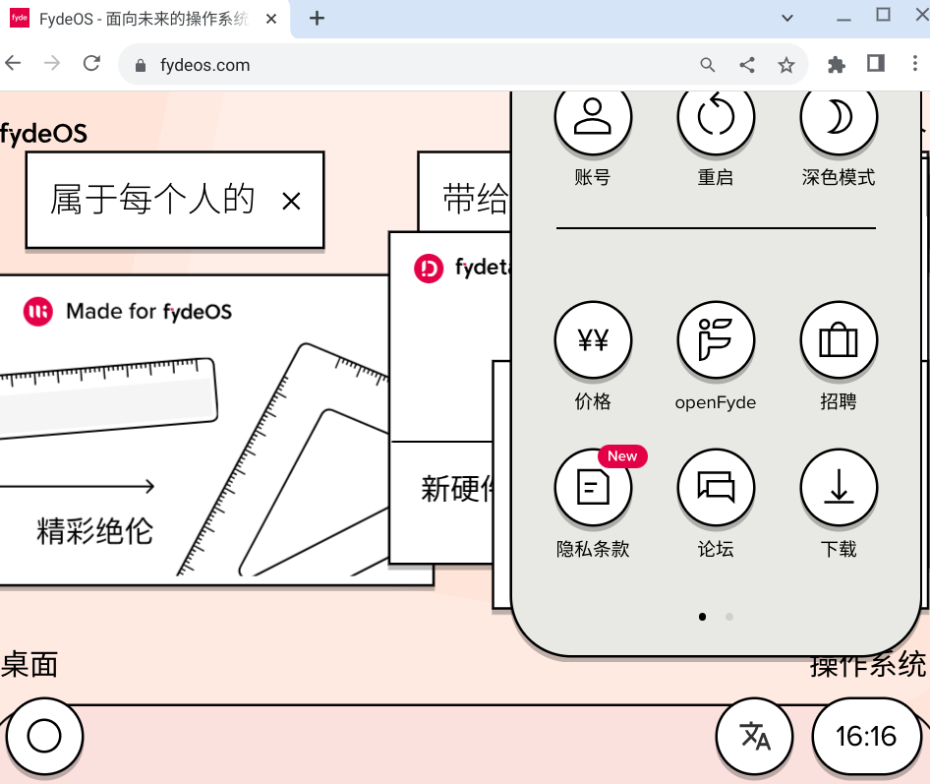
Task: Click the 新硬件 card text
Action: coord(457,489)
